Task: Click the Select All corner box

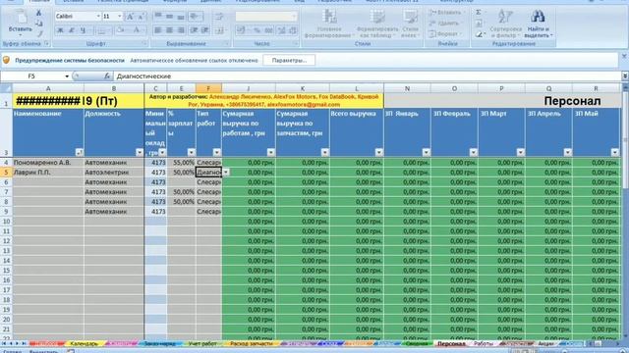Action: click(6, 88)
